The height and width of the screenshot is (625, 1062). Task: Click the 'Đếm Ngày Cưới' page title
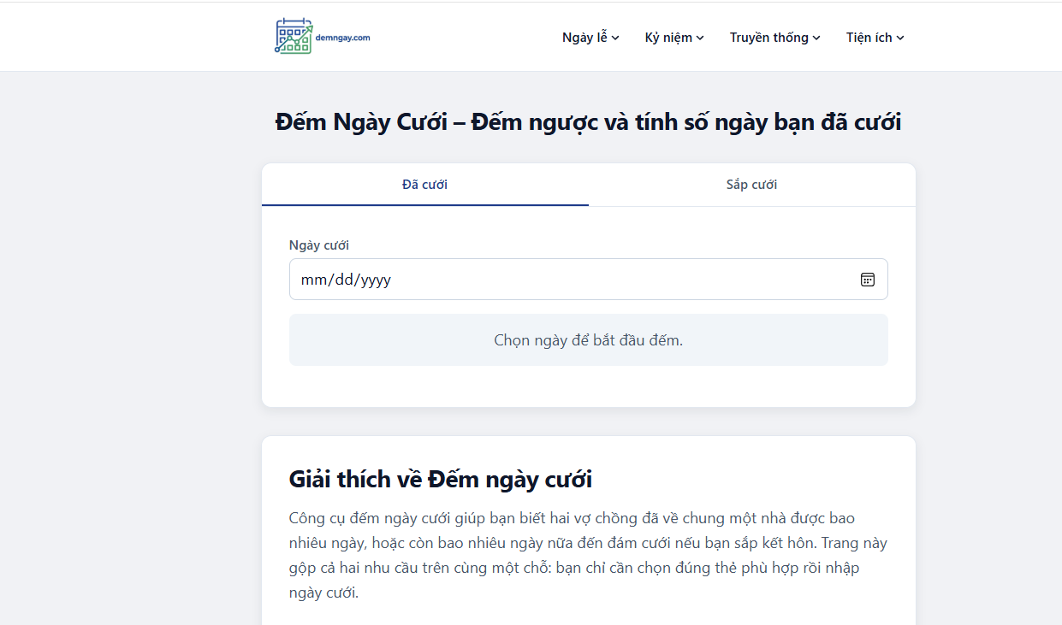589,122
